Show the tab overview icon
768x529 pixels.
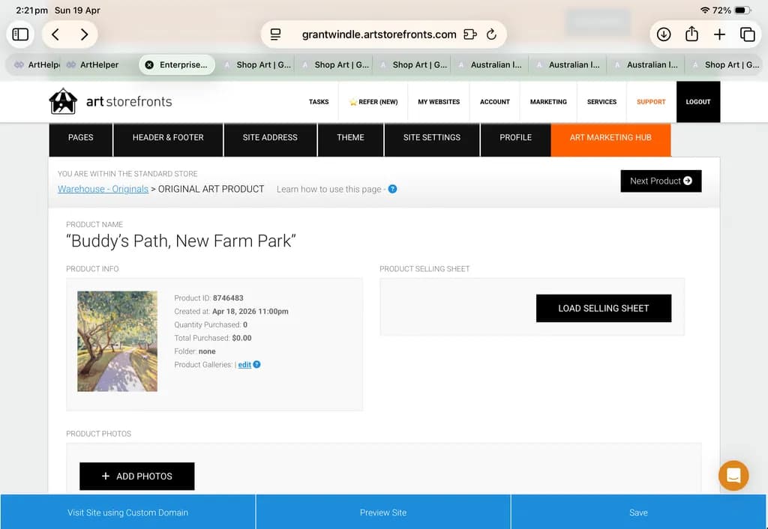pos(748,34)
